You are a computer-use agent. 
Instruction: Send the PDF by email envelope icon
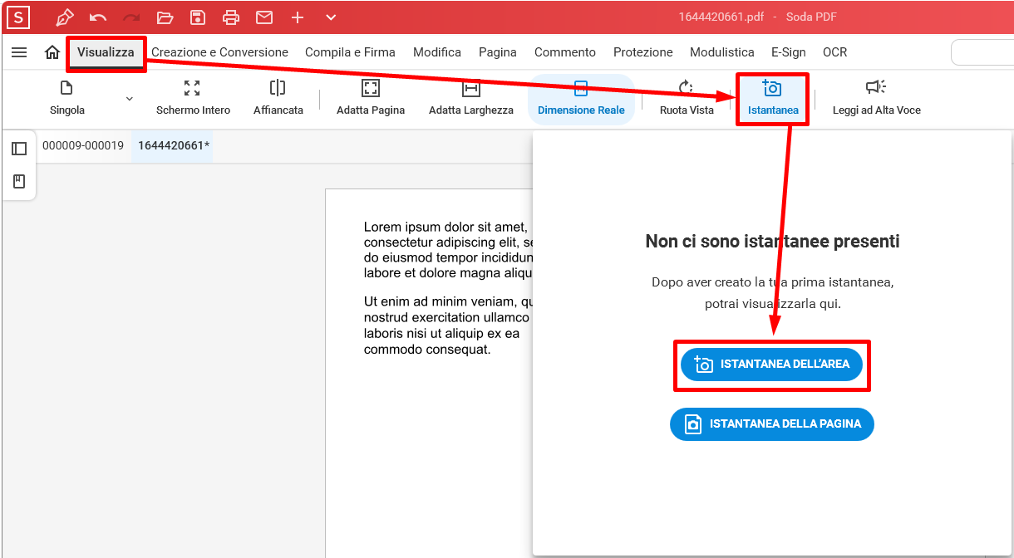click(x=264, y=17)
